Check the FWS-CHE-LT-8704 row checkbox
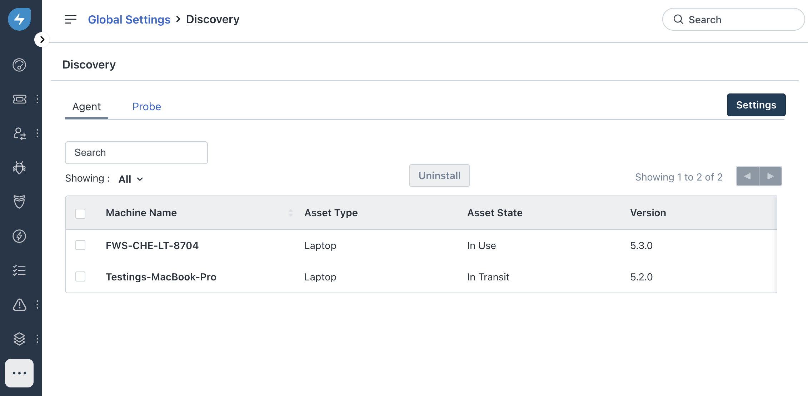Image resolution: width=808 pixels, height=396 pixels. coord(80,245)
